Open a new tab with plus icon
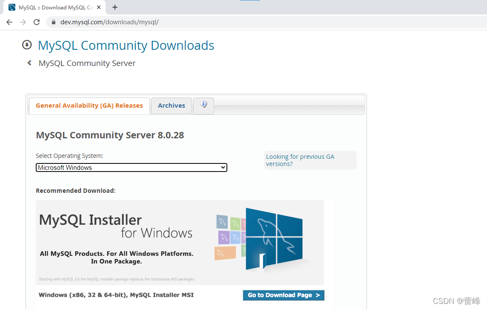487x309 pixels. pos(115,7)
